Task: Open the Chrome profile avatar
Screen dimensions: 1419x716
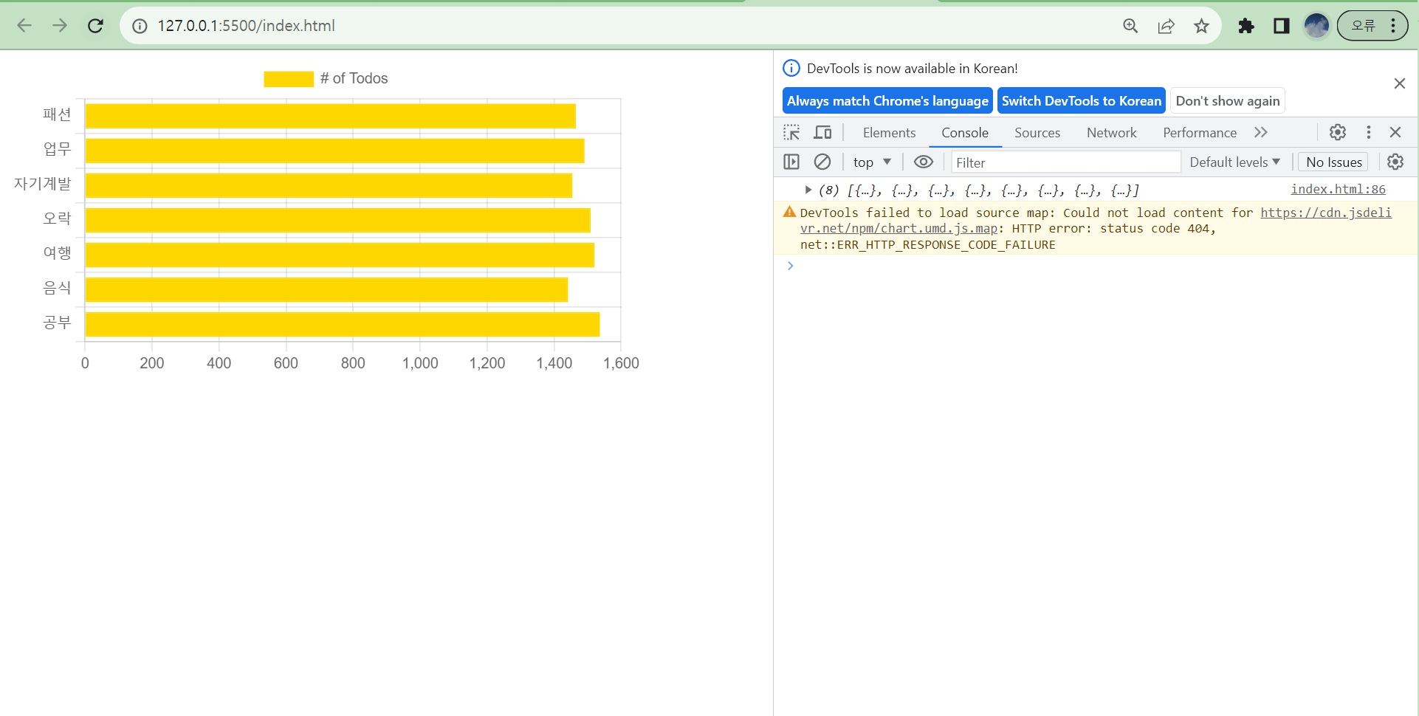Action: point(1316,26)
